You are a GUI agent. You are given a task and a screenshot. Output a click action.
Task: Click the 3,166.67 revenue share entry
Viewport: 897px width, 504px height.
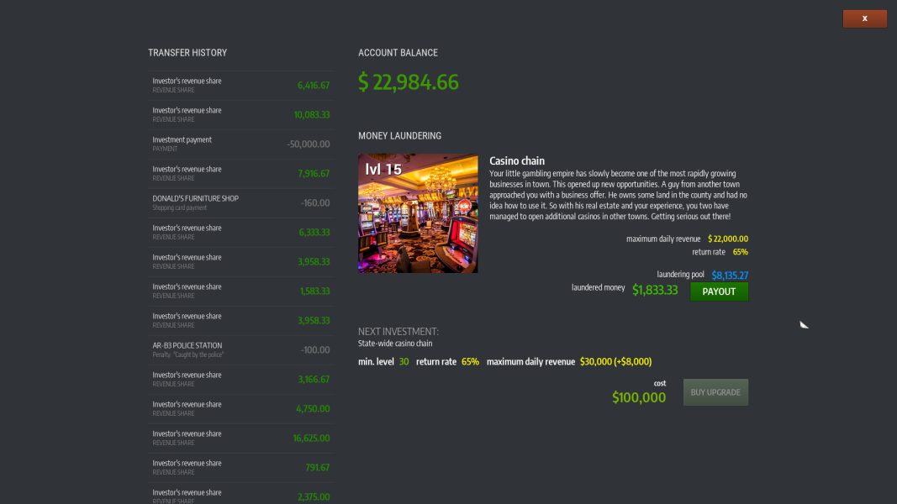[240, 379]
